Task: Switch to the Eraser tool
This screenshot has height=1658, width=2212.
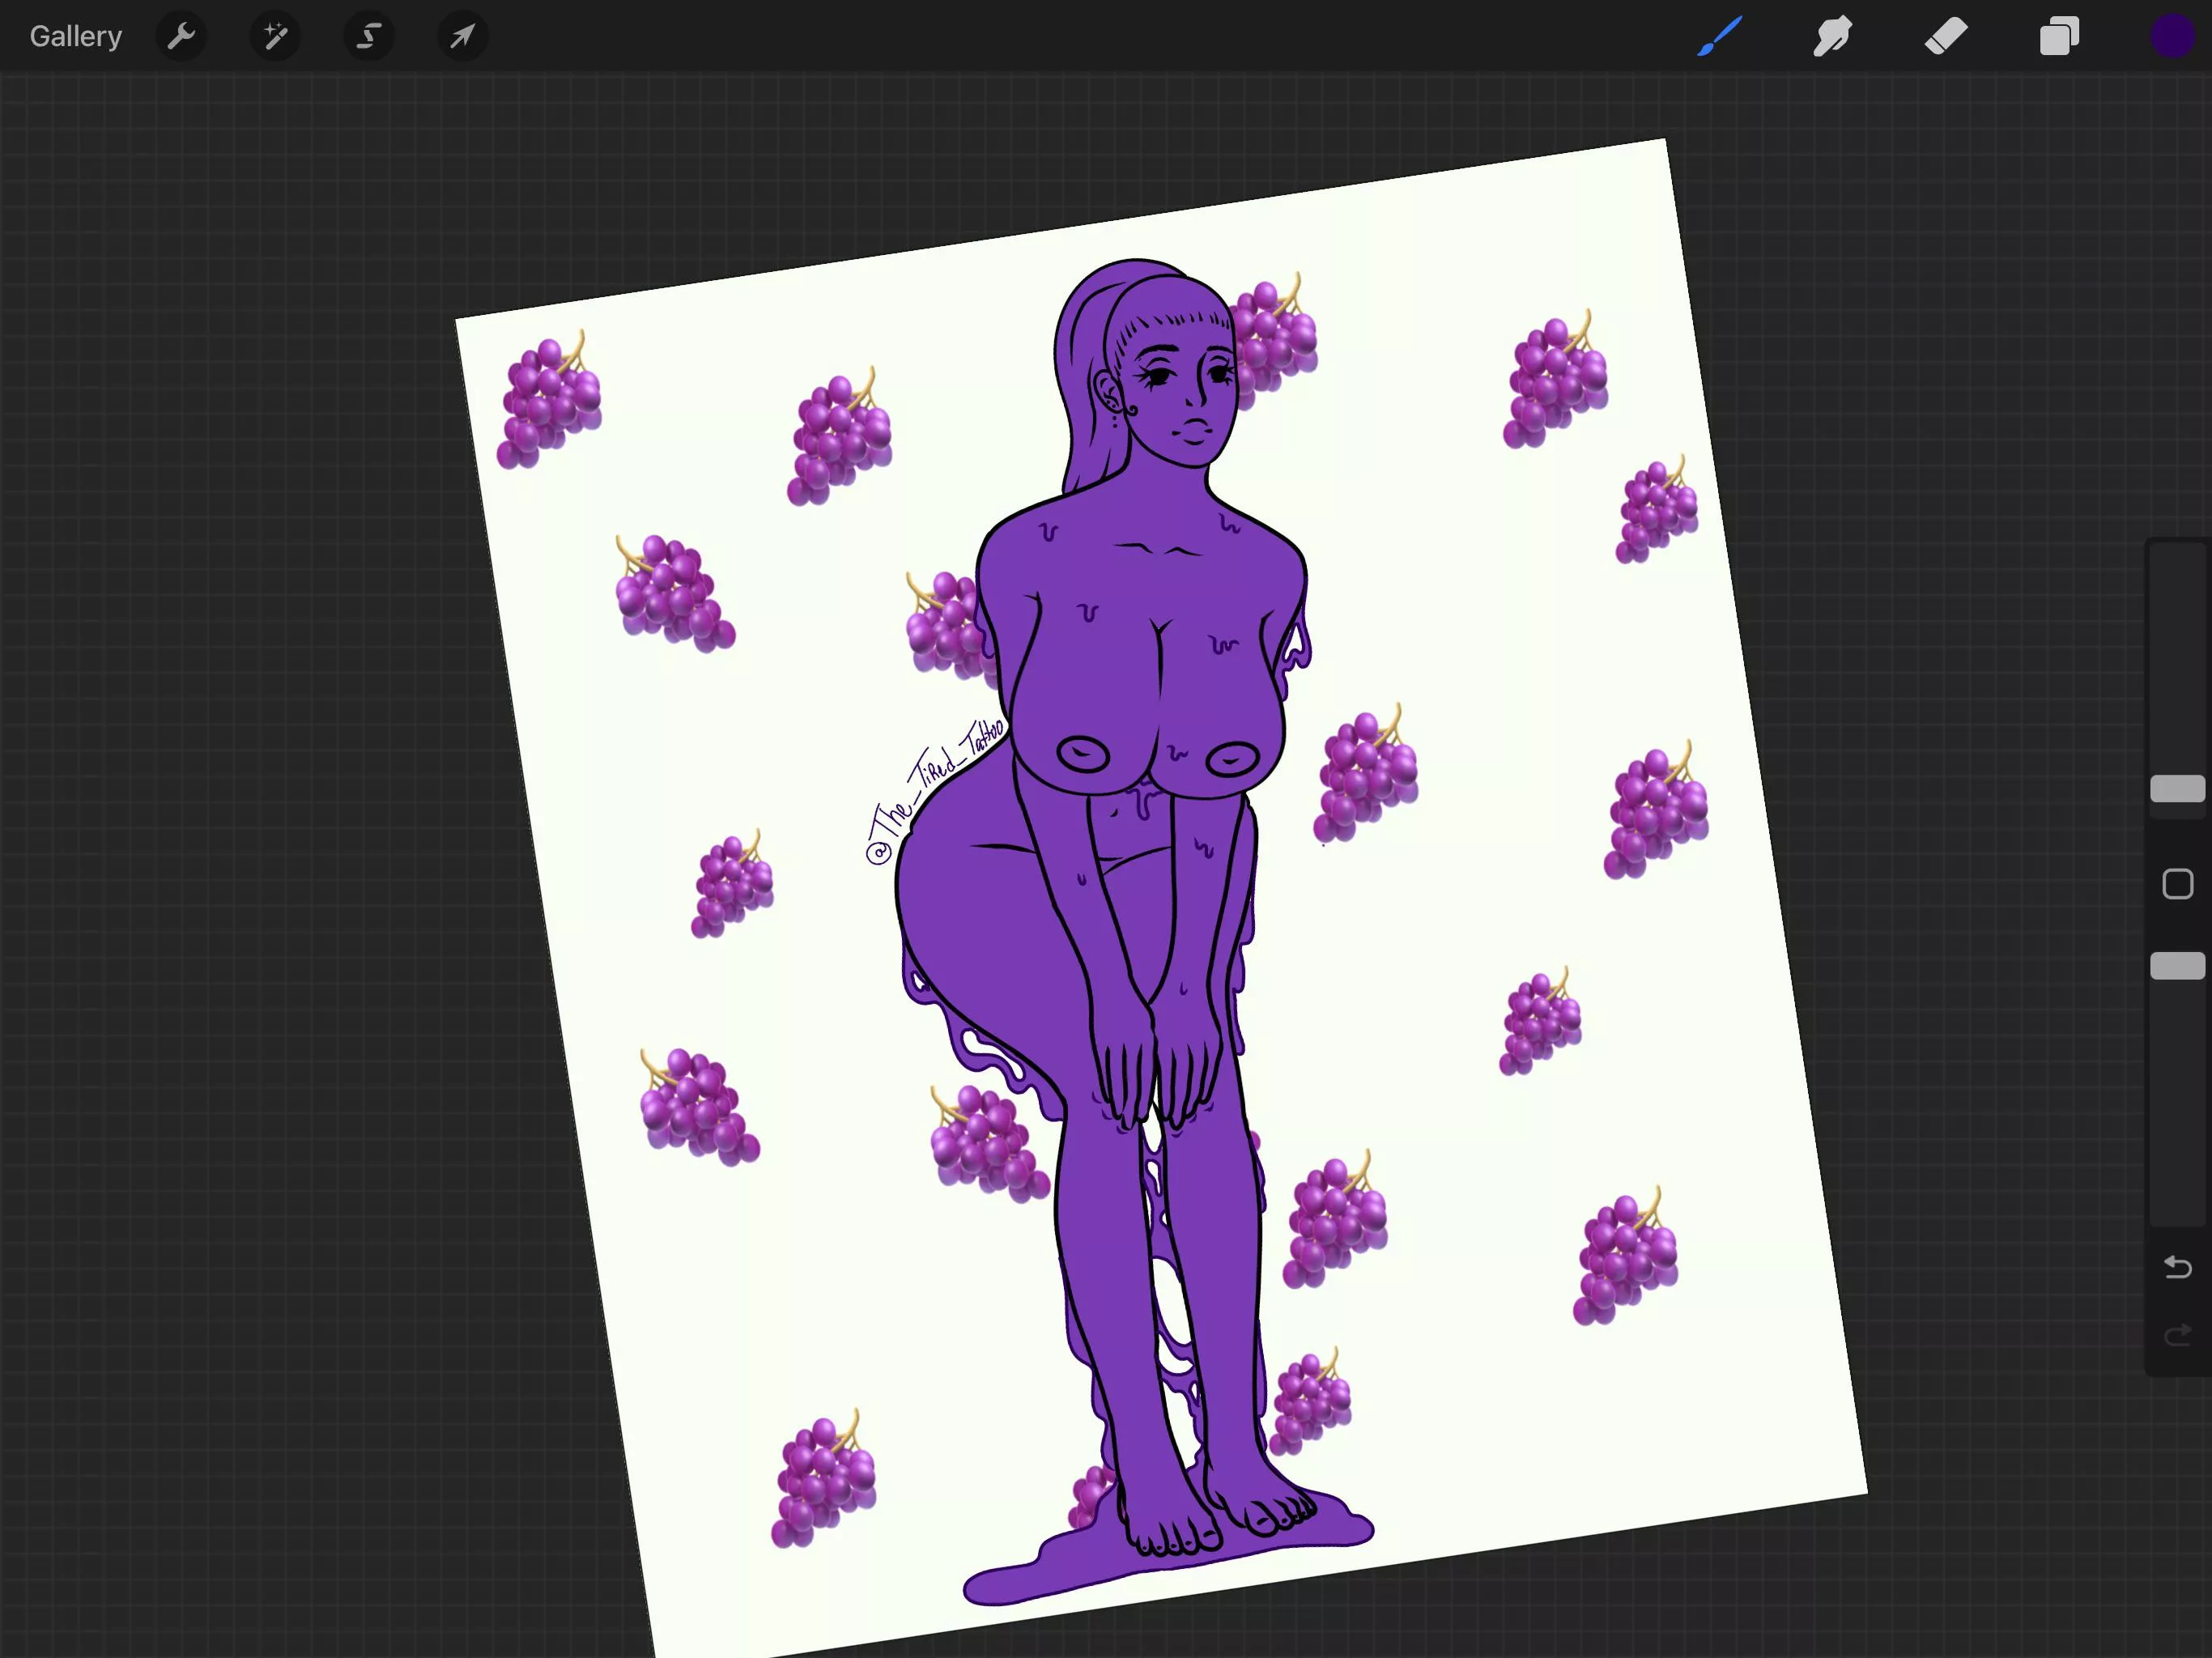Action: pyautogui.click(x=1944, y=36)
